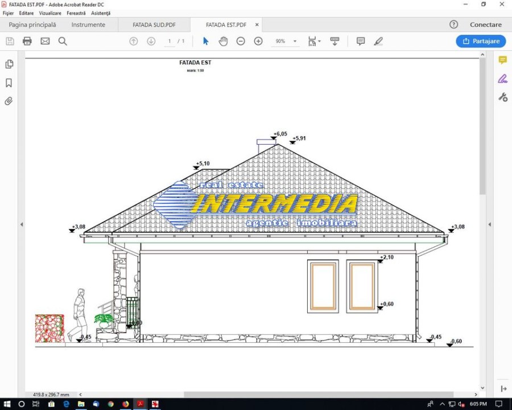Open File Explorer from taskbar
The image size is (512, 410).
click(81, 404)
